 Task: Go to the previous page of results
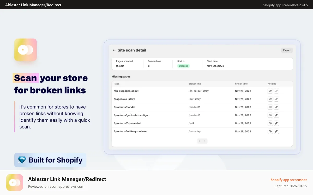click(200, 141)
